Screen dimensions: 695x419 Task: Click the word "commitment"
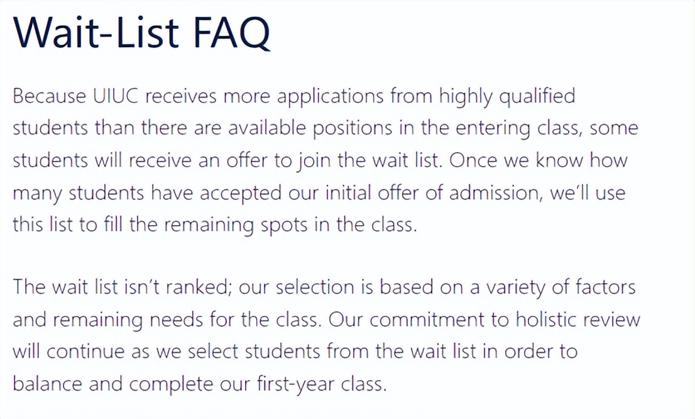pos(429,320)
